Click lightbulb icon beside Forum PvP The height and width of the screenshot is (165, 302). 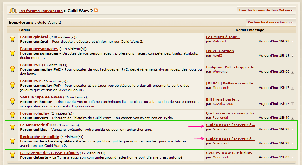click(13, 85)
